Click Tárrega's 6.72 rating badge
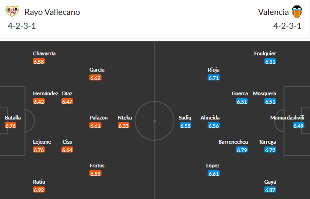 point(270,150)
